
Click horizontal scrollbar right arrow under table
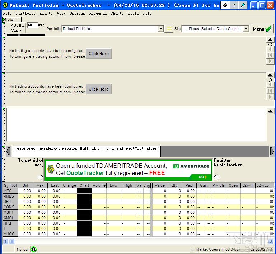[271, 241]
